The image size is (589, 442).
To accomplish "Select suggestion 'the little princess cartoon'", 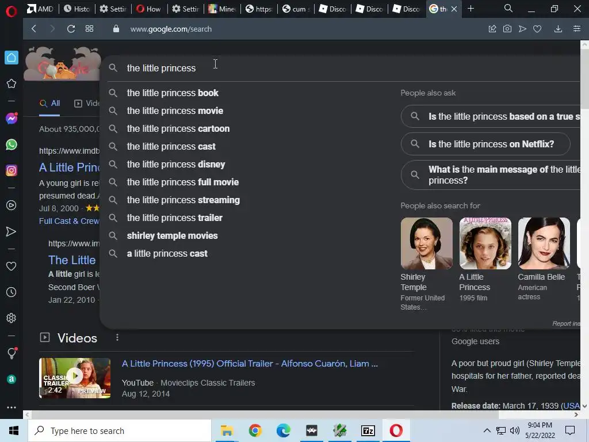I will (x=178, y=128).
